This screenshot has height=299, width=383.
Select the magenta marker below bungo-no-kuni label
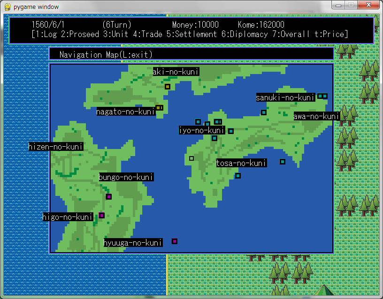click(109, 196)
